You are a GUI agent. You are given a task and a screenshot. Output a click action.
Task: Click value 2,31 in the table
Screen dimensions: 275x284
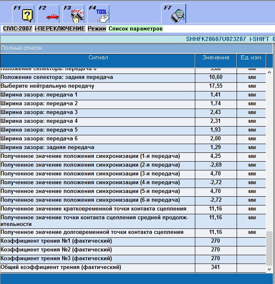pyautogui.click(x=215, y=121)
